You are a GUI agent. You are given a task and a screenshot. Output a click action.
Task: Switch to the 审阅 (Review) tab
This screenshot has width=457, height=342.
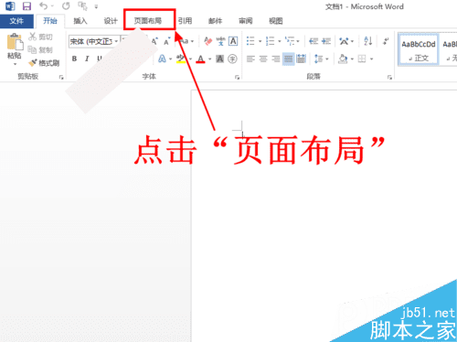tap(246, 21)
